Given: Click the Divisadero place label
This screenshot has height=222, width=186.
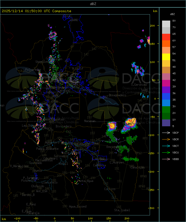Looking at the screenshot, I should click(64, 126).
